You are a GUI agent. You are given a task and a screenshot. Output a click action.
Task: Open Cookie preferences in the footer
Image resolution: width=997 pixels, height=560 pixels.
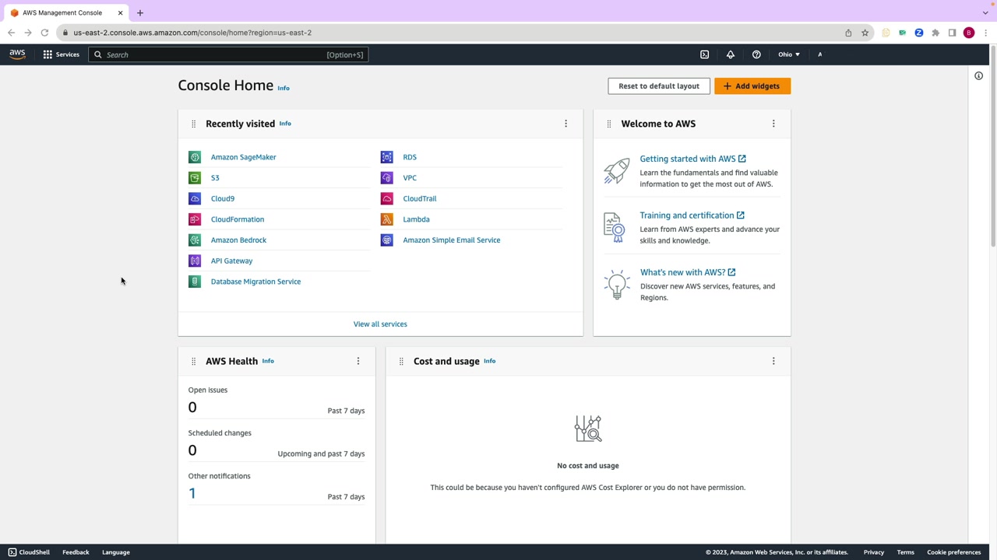point(954,552)
